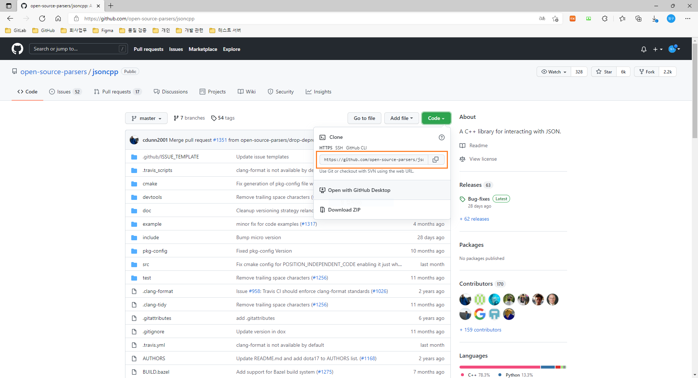Copy the HTTPS clone URL
This screenshot has height=378, width=698.
click(436, 160)
